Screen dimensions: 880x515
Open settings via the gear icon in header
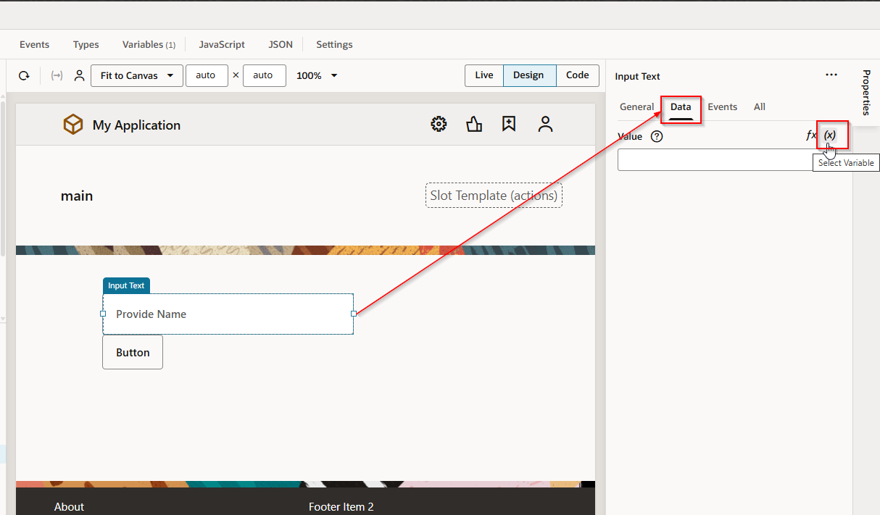pyautogui.click(x=439, y=124)
